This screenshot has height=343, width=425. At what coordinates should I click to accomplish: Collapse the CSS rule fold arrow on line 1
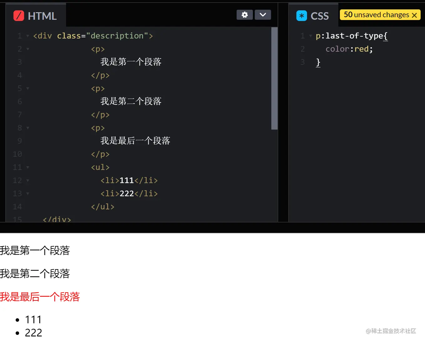click(310, 36)
